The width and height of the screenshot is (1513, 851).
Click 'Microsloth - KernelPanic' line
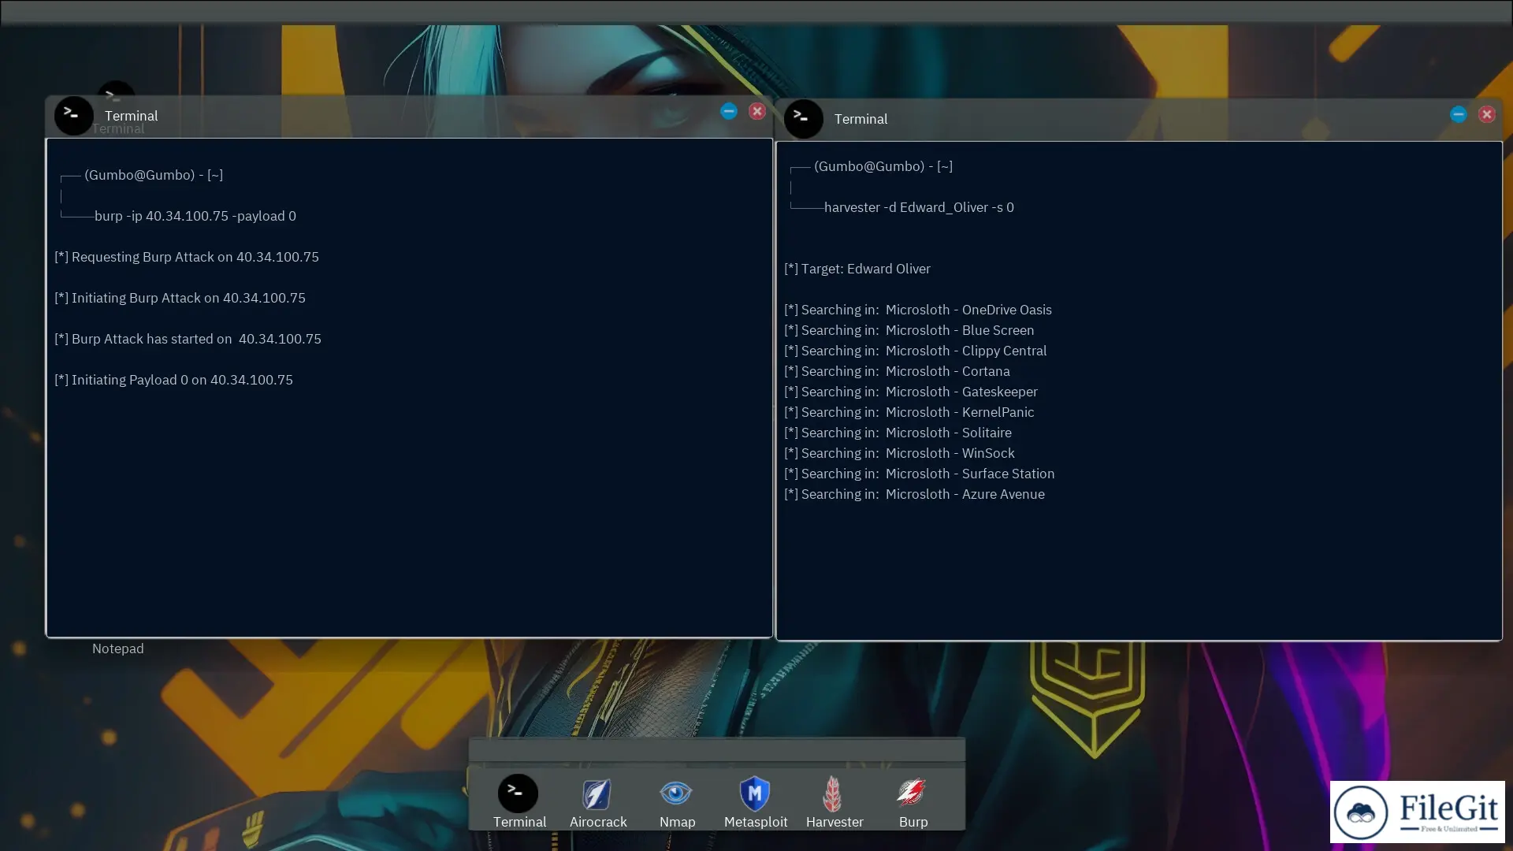coord(909,412)
